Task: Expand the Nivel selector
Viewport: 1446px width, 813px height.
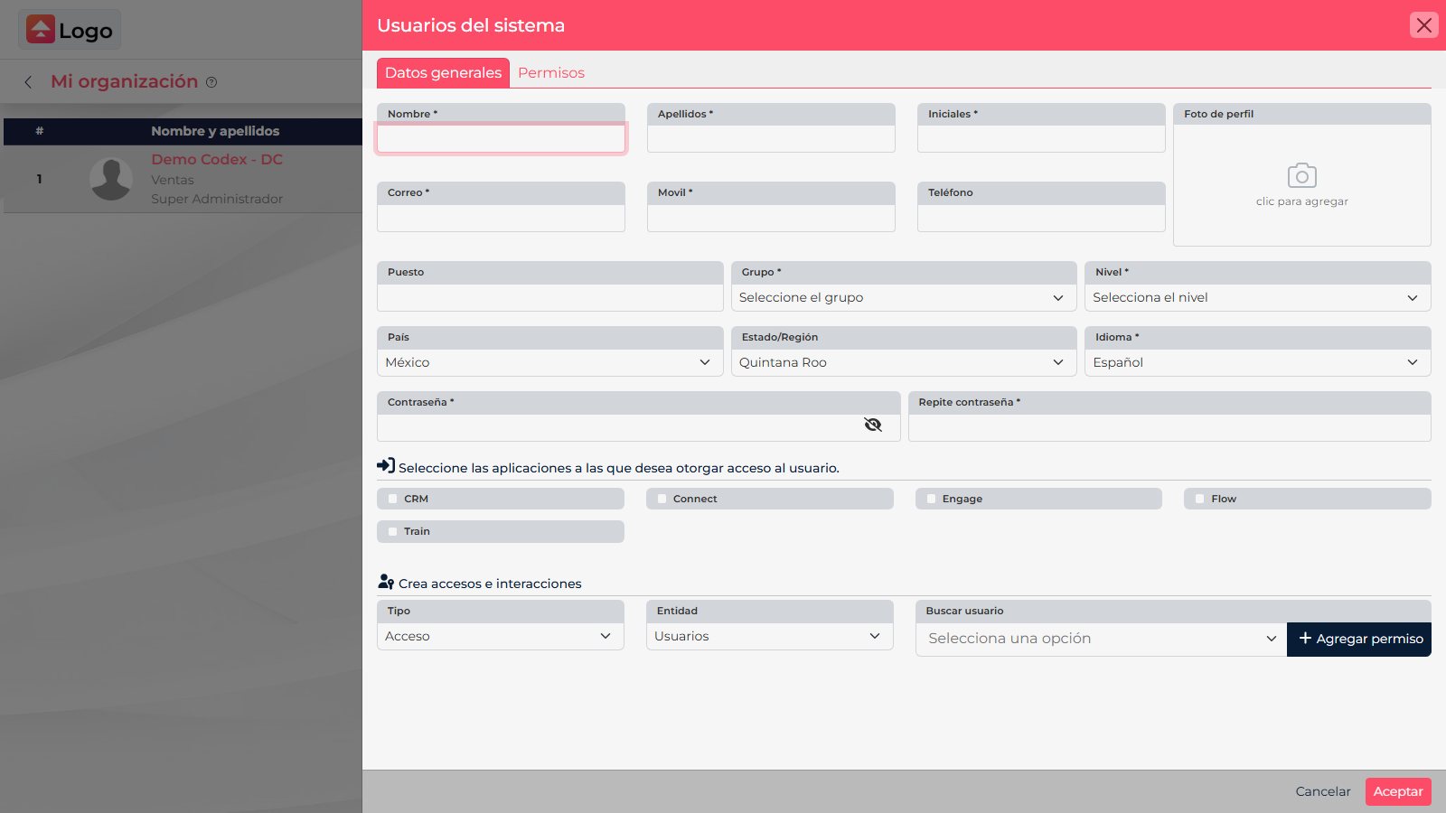Action: coord(1257,298)
